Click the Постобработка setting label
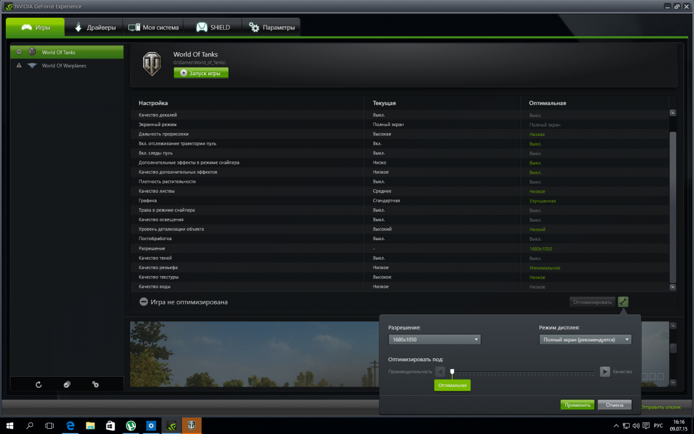The image size is (694, 434). (155, 239)
